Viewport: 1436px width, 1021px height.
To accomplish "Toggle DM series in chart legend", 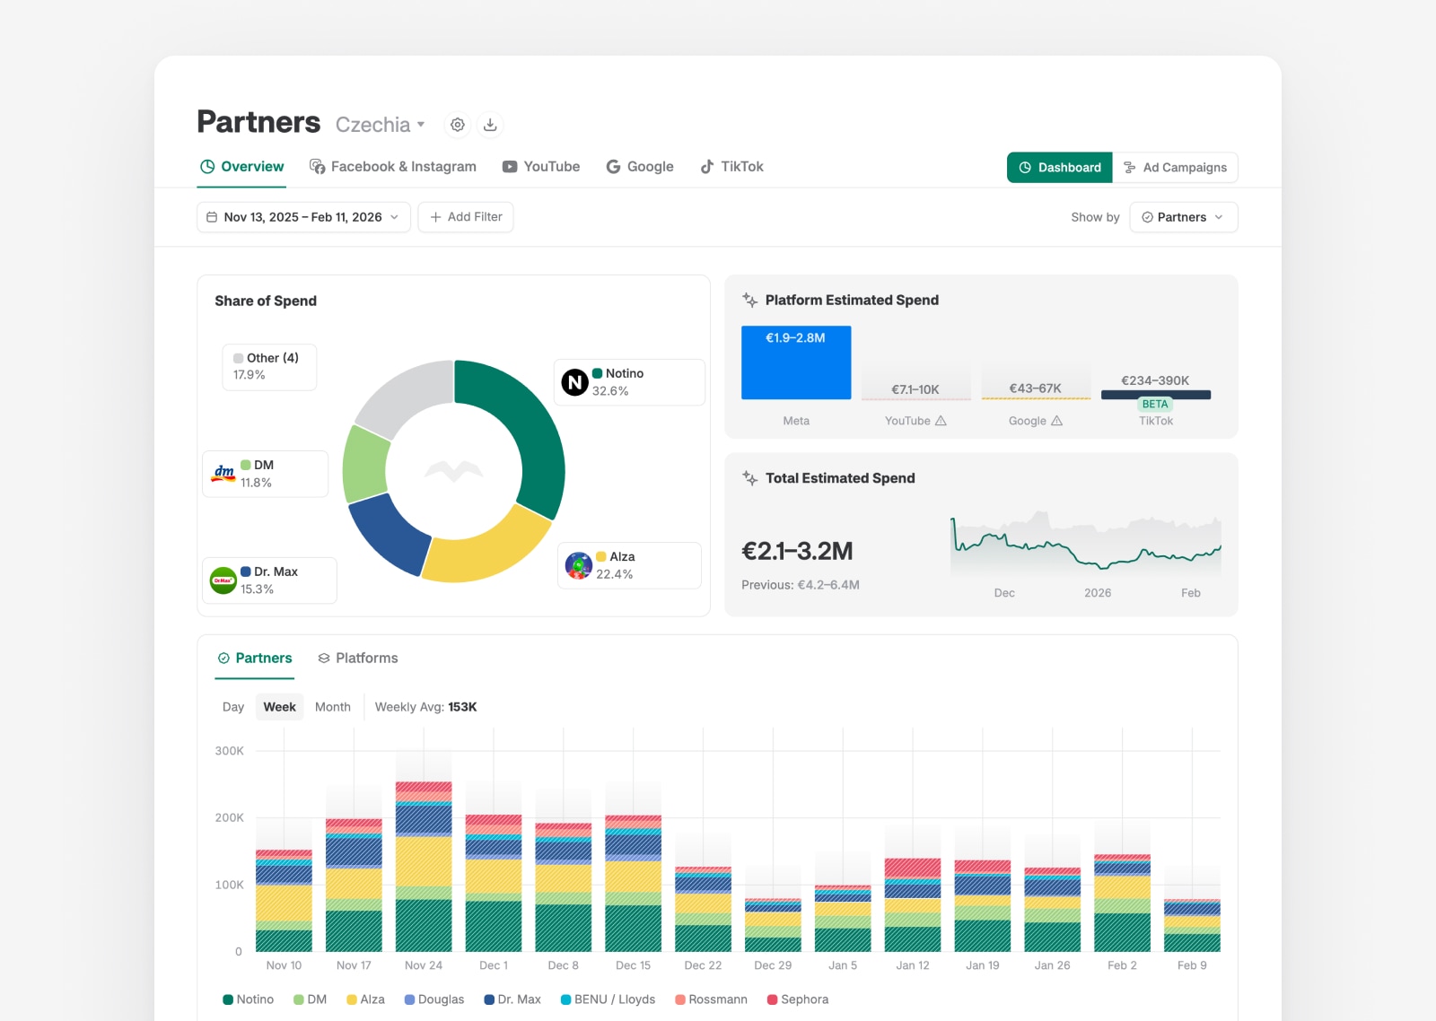I will [311, 999].
